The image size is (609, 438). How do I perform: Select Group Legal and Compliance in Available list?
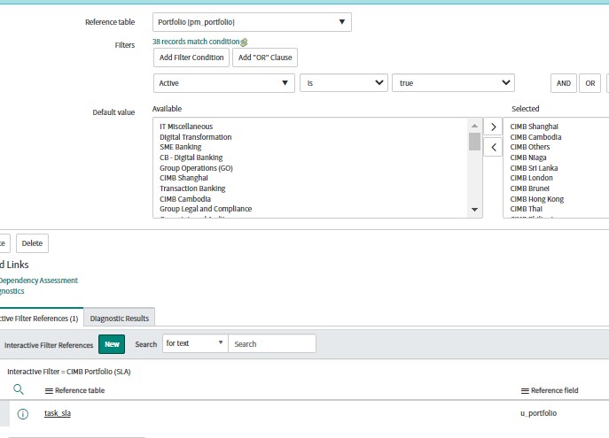click(206, 209)
